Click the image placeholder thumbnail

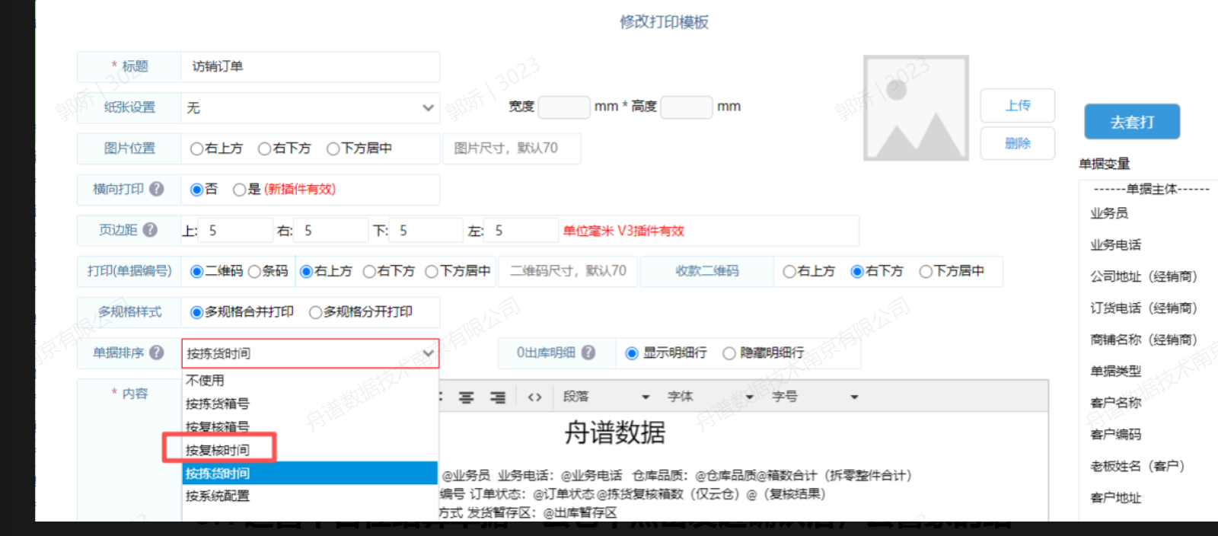(x=916, y=108)
